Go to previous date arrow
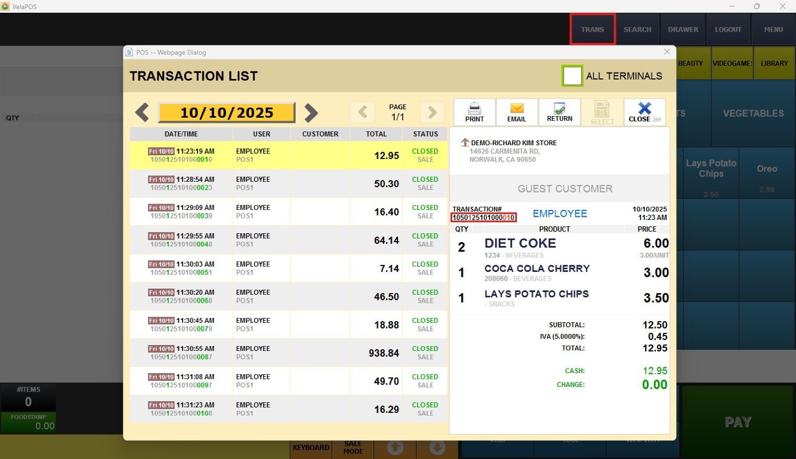 (x=142, y=113)
